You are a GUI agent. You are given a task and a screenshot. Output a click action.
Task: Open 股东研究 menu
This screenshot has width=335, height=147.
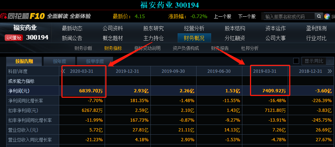coord(153,28)
